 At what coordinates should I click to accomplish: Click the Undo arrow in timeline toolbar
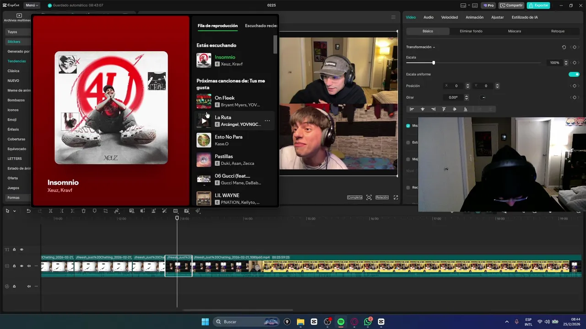click(28, 211)
